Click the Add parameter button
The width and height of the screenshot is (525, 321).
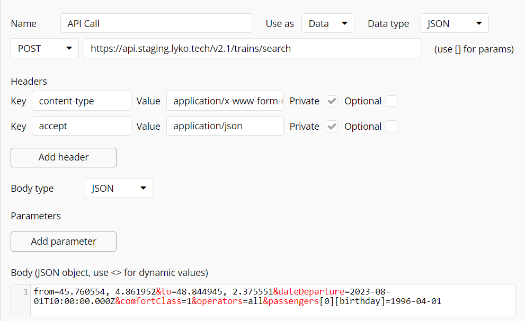pyautogui.click(x=64, y=241)
